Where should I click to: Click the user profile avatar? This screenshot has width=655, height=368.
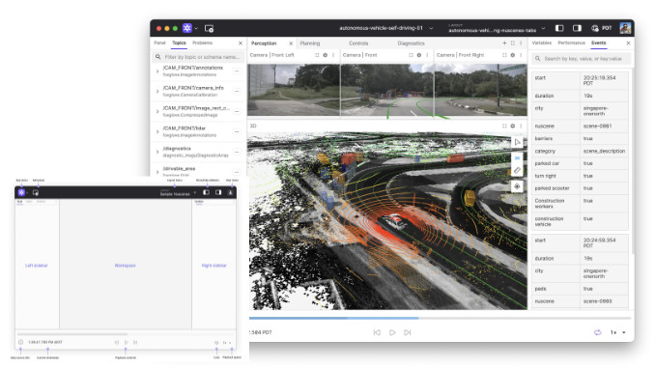click(625, 28)
